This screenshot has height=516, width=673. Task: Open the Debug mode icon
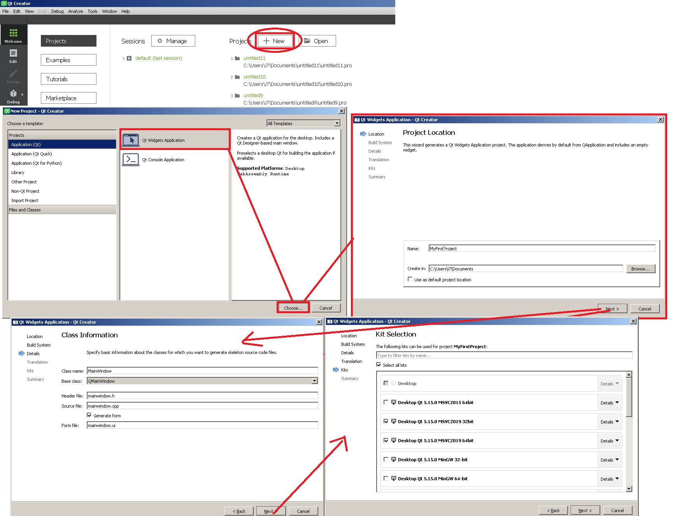coord(13,96)
